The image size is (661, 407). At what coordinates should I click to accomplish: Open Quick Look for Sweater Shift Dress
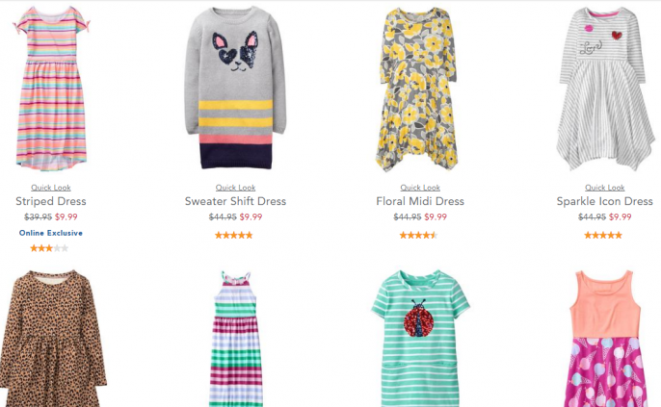pos(235,188)
